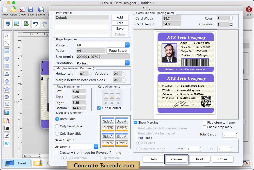Viewport: 254px width, 170px height.
Task: Select the Both Sides radio button
Action: [x=57, y=119]
